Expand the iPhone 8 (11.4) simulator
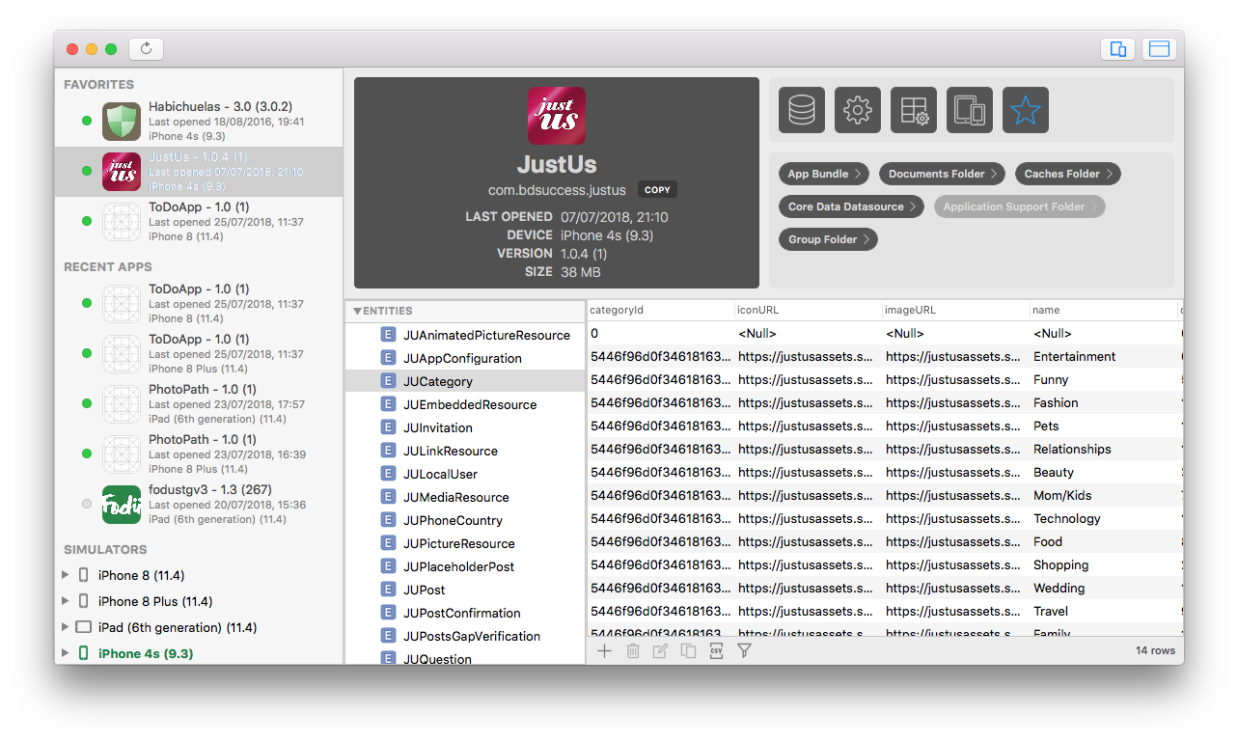This screenshot has width=1238, height=742. click(x=66, y=575)
